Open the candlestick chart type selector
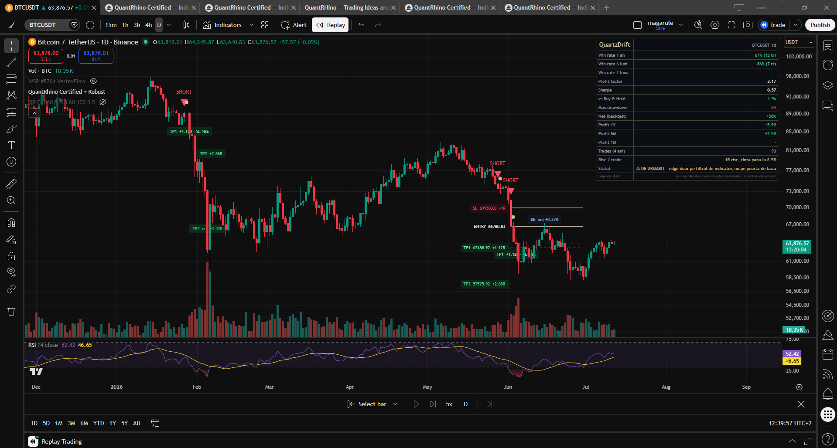This screenshot has height=448, width=837. (186, 25)
